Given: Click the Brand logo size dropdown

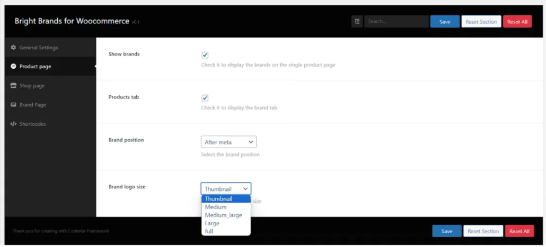Looking at the screenshot, I should 226,189.
